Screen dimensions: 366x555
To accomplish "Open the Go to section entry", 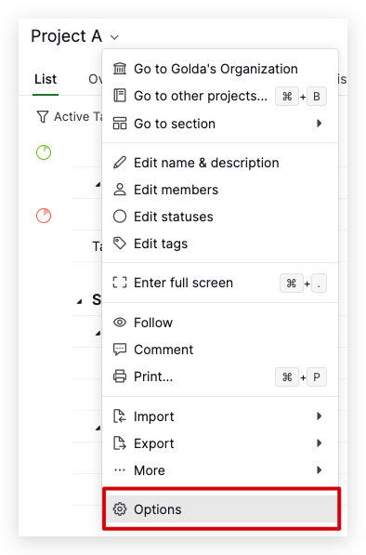I will coord(220,124).
